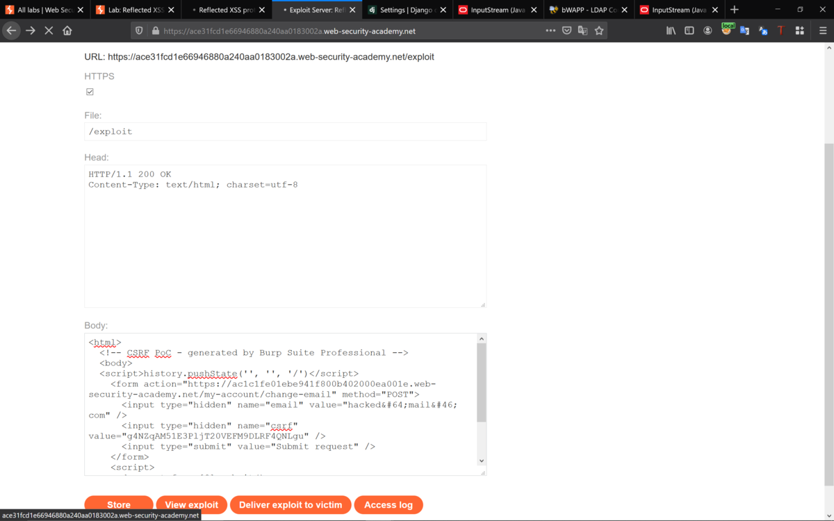The height and width of the screenshot is (521, 834).
Task: View site security padlock information
Action: [155, 31]
